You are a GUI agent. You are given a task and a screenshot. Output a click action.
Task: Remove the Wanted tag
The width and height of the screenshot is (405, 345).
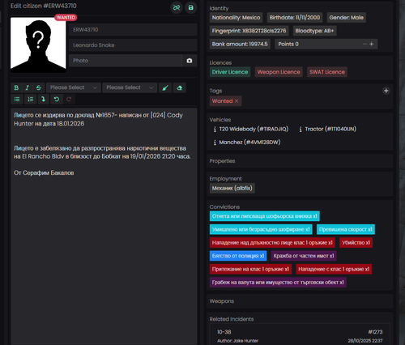click(x=237, y=101)
